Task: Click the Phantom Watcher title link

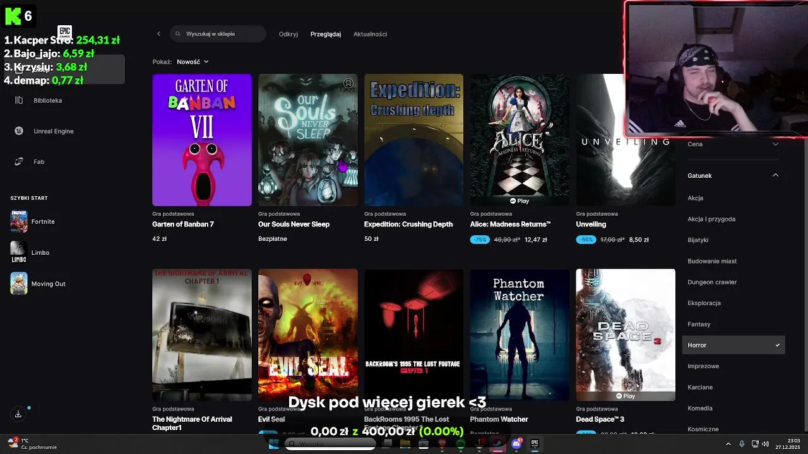Action: (x=499, y=419)
